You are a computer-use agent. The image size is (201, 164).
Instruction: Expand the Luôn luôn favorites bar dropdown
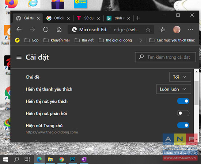tap(174, 89)
